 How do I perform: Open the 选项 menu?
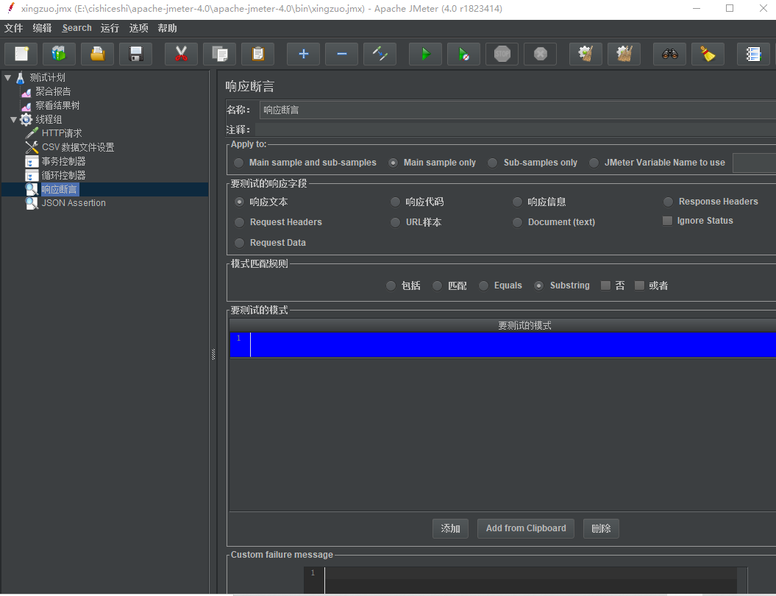138,28
